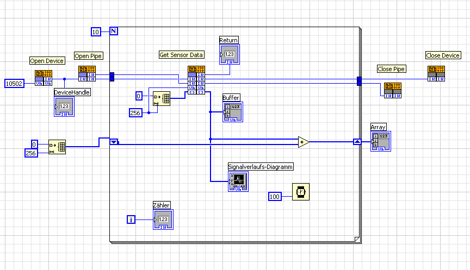Click the left shift register down arrow

point(114,142)
